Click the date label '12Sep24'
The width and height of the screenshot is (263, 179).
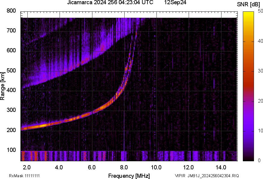(175, 2)
